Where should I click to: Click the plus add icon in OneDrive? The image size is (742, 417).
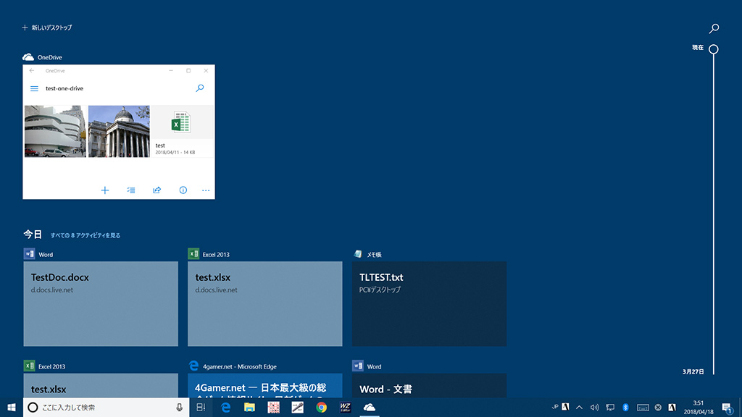pos(105,190)
